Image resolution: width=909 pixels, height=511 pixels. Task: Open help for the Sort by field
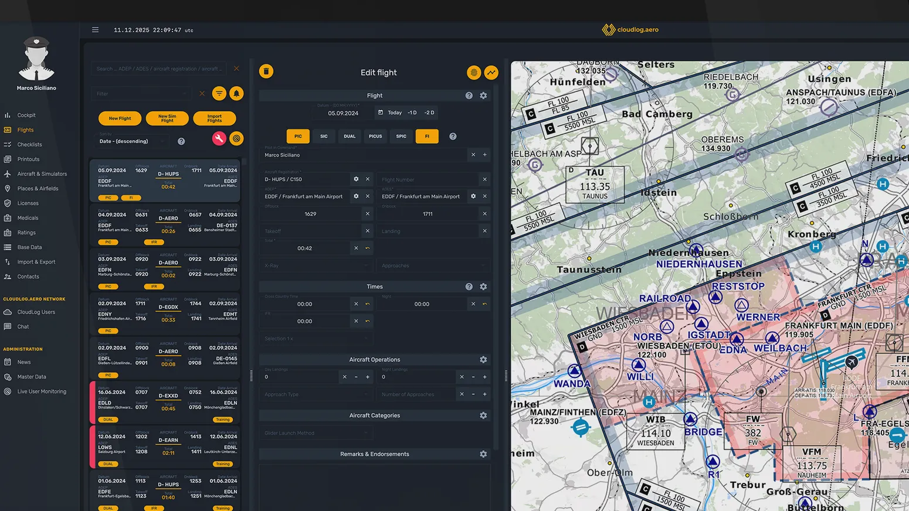181,141
